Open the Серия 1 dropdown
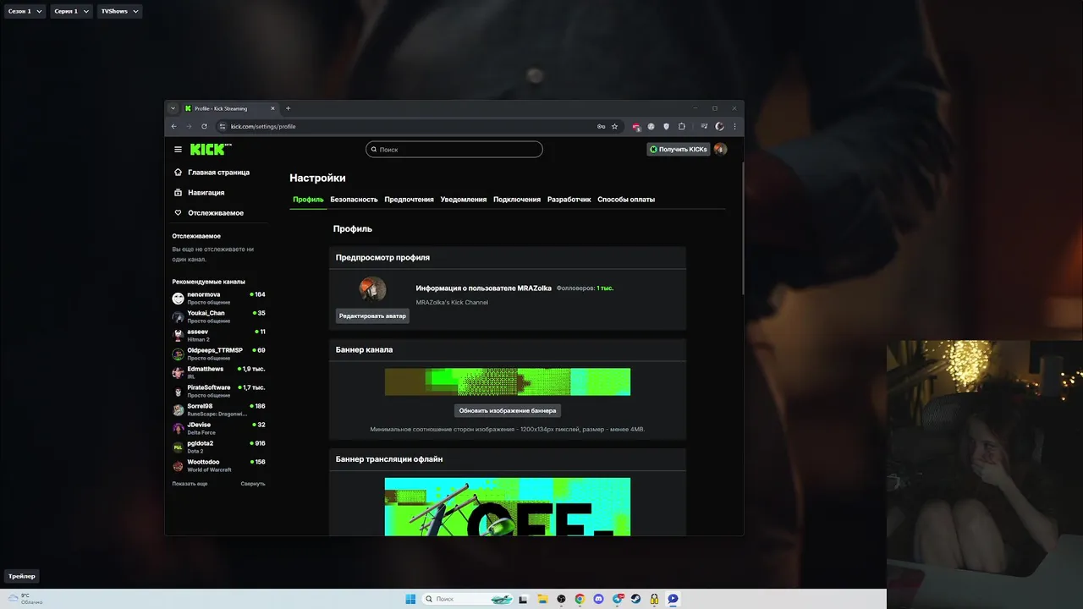Screen dimensions: 1083x609 tap(70, 12)
